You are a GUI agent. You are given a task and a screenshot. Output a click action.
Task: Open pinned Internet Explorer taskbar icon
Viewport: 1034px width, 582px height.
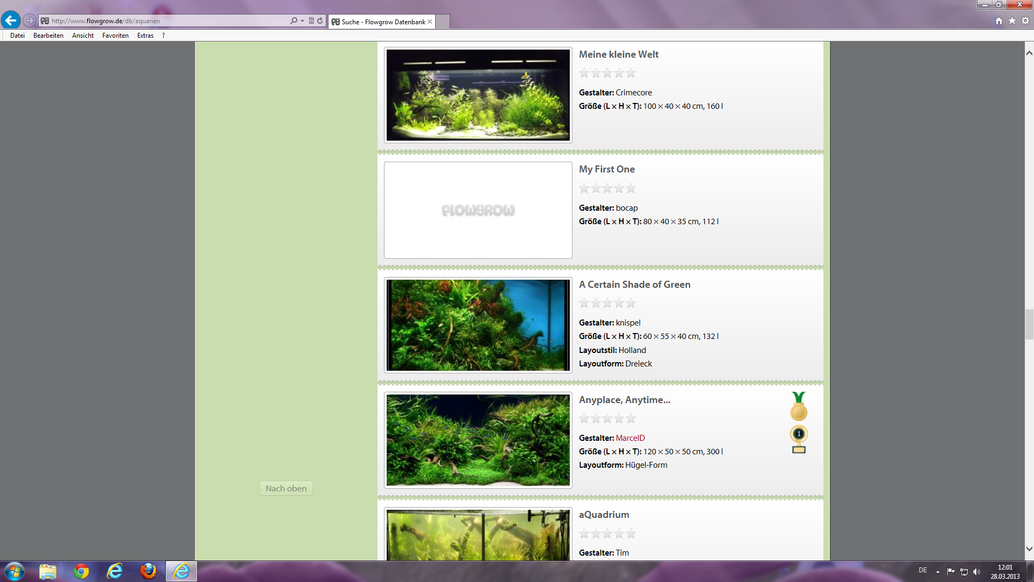coord(115,571)
